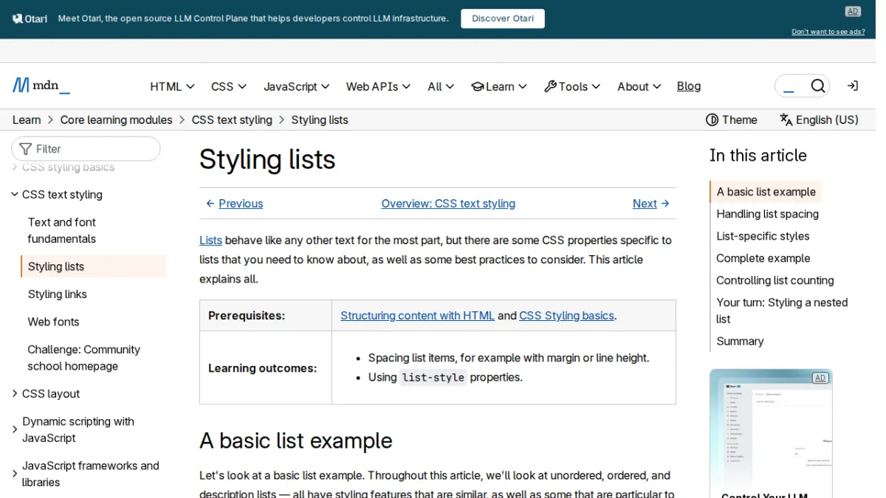Click the Learn breadcrumb
The width and height of the screenshot is (886, 498).
coord(27,120)
